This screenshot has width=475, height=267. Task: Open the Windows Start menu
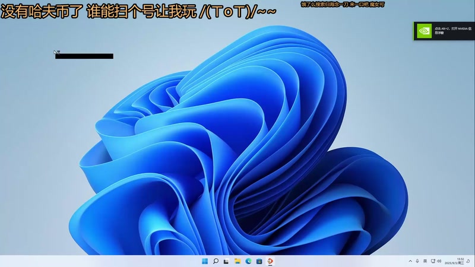coord(205,261)
